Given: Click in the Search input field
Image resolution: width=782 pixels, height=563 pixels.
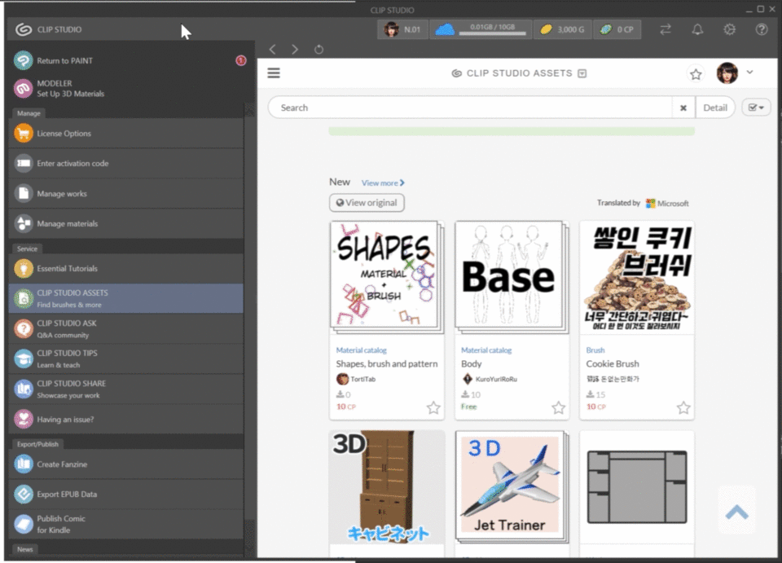Looking at the screenshot, I should pyautogui.click(x=470, y=108).
